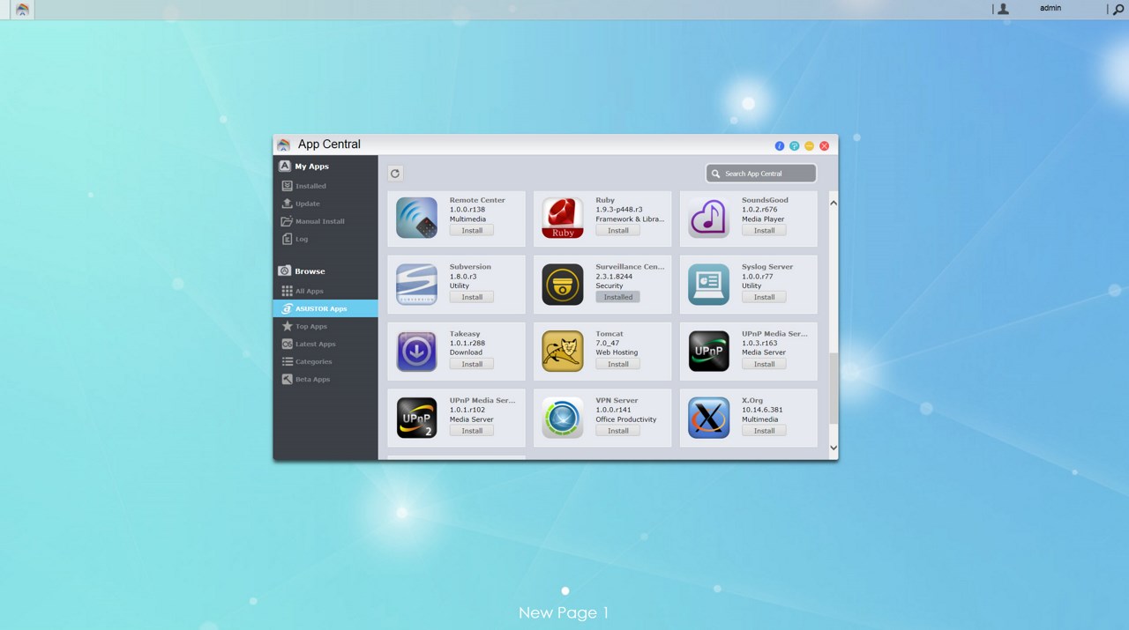
Task: Click the Takeasy app name
Action: point(465,333)
